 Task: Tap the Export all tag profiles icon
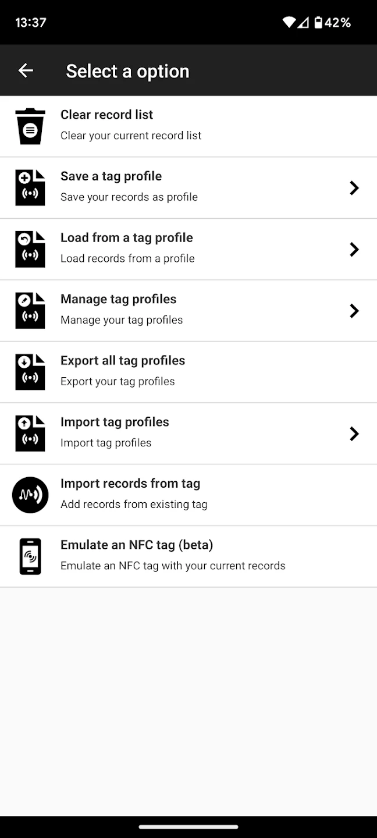coord(30,372)
